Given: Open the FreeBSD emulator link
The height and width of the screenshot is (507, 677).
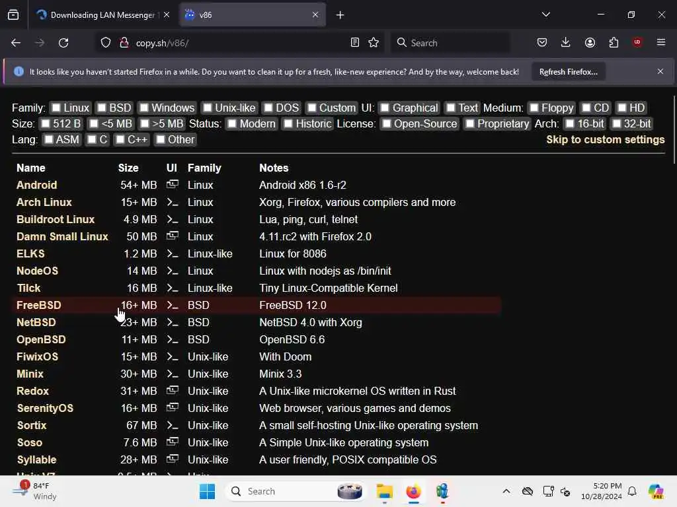Looking at the screenshot, I should coord(39,305).
